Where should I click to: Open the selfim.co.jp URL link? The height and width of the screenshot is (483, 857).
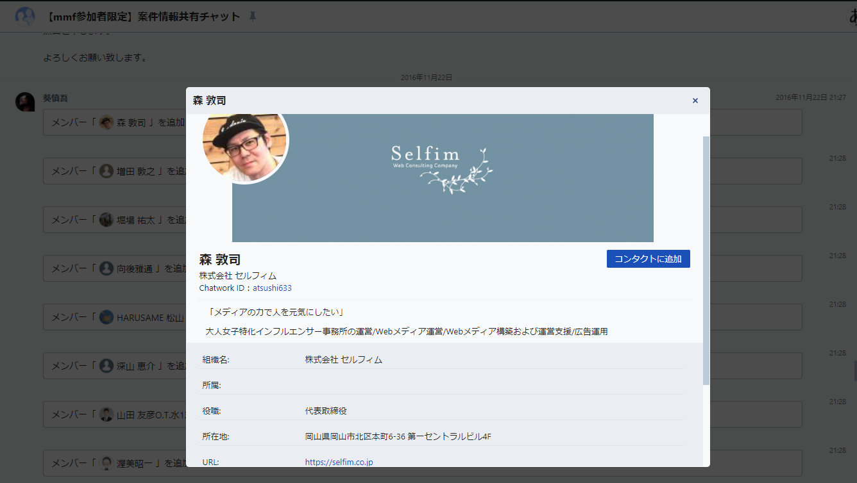click(x=339, y=462)
